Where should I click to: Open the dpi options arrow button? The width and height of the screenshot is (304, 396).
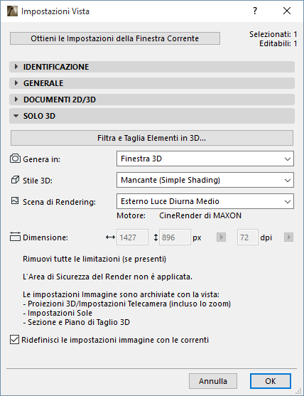click(x=288, y=237)
